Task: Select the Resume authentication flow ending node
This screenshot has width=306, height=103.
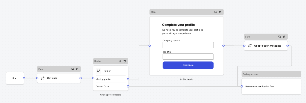Action: (271, 86)
